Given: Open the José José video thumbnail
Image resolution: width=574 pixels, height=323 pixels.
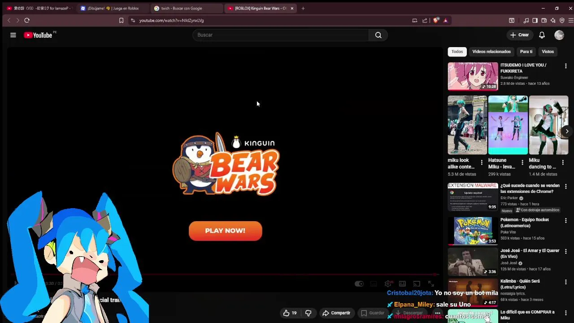Looking at the screenshot, I should (473, 261).
